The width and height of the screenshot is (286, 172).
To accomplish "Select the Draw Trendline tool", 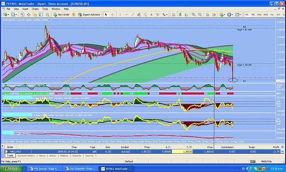I will coord(133,15).
